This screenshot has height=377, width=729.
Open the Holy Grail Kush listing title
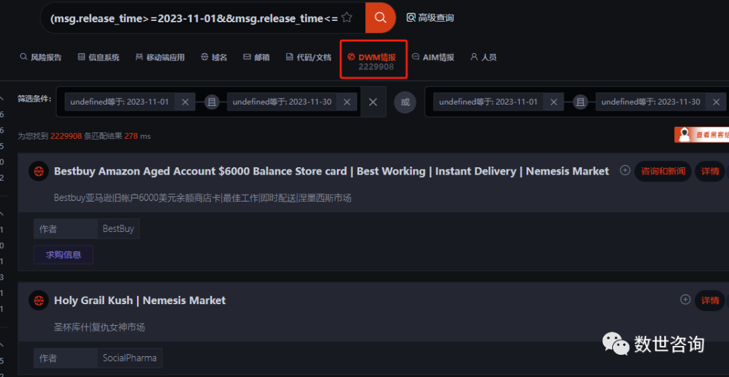[140, 300]
